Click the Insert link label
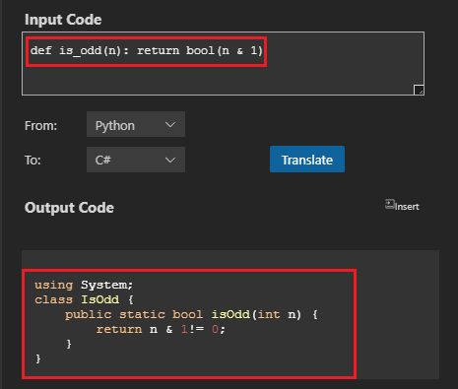The height and width of the screenshot is (389, 458). point(407,207)
